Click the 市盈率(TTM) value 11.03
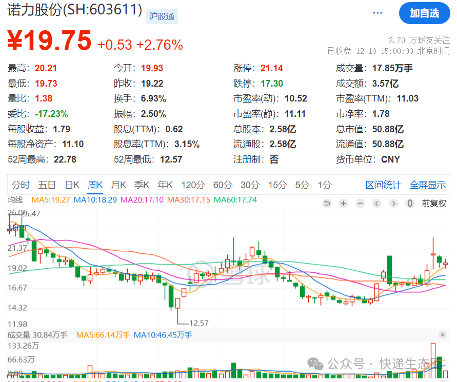This screenshot has width=457, height=382. tap(407, 98)
